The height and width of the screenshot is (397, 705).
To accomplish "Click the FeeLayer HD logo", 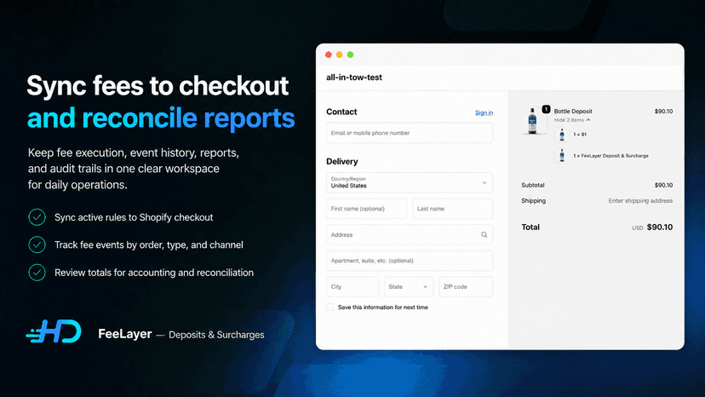I will 54,331.
